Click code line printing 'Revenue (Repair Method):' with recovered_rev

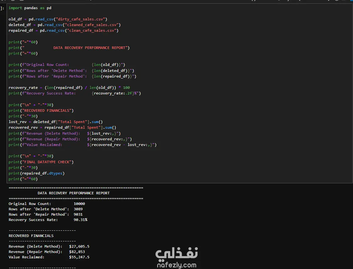click(70, 139)
